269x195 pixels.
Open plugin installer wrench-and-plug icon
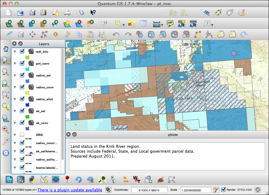point(102,179)
